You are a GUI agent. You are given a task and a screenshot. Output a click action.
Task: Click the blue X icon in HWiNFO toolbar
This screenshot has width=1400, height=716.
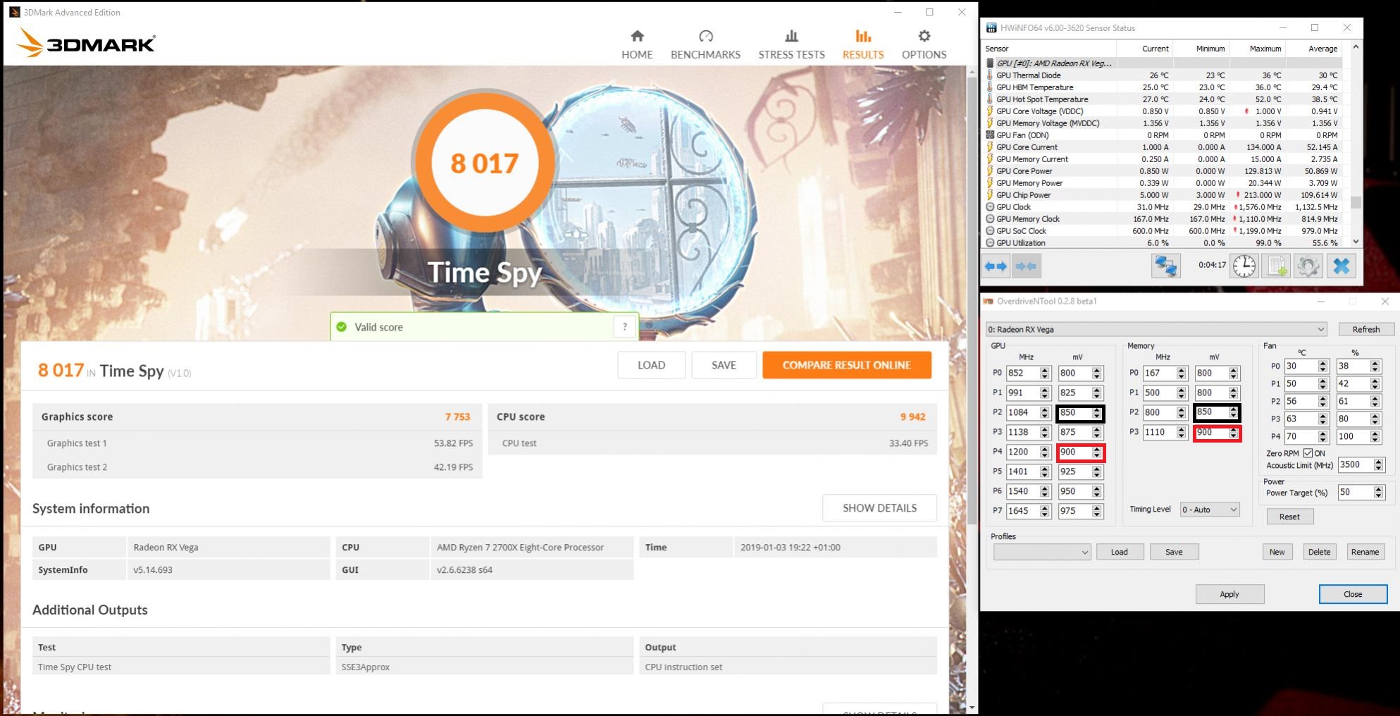1342,266
